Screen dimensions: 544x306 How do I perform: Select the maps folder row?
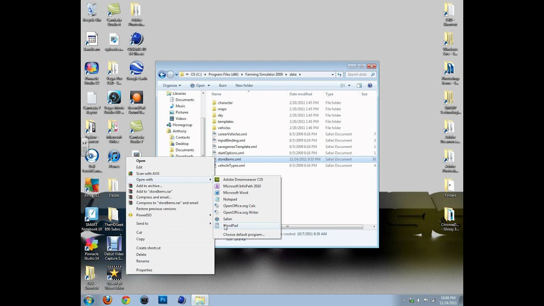click(x=293, y=109)
